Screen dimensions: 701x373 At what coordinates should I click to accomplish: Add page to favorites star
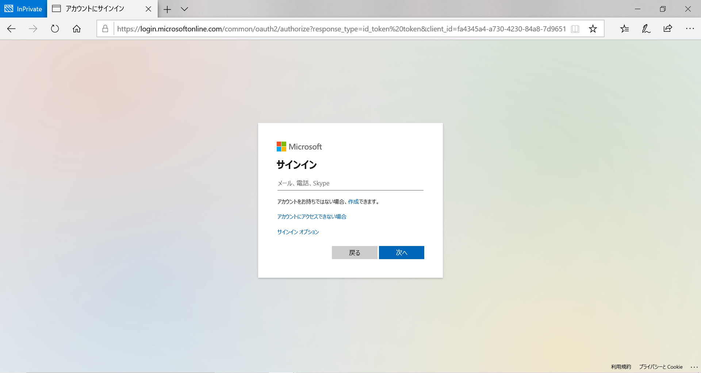point(593,29)
